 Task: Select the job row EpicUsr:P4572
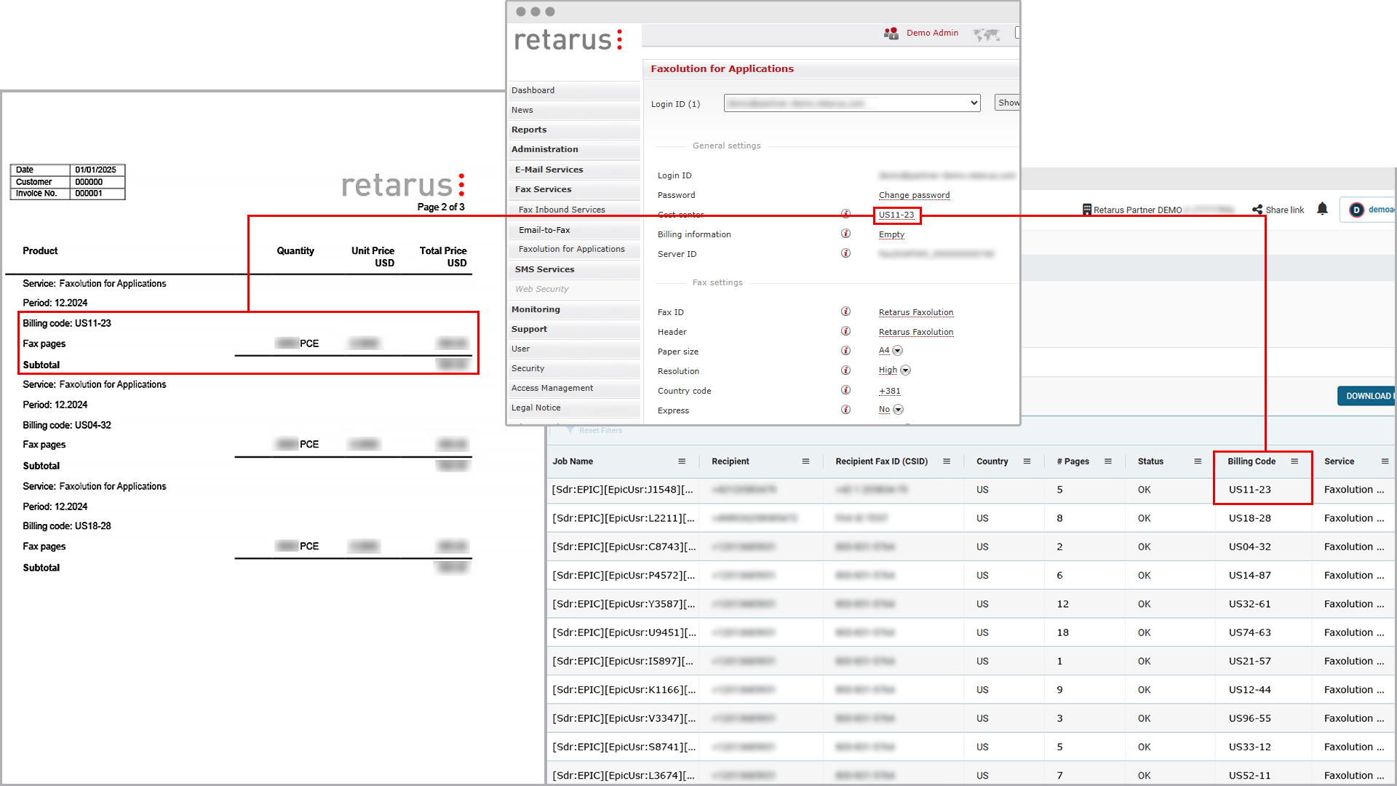(x=971, y=575)
